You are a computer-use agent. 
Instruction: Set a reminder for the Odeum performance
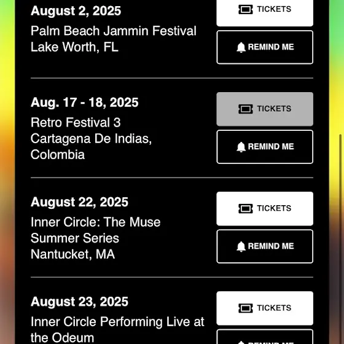[265, 337]
